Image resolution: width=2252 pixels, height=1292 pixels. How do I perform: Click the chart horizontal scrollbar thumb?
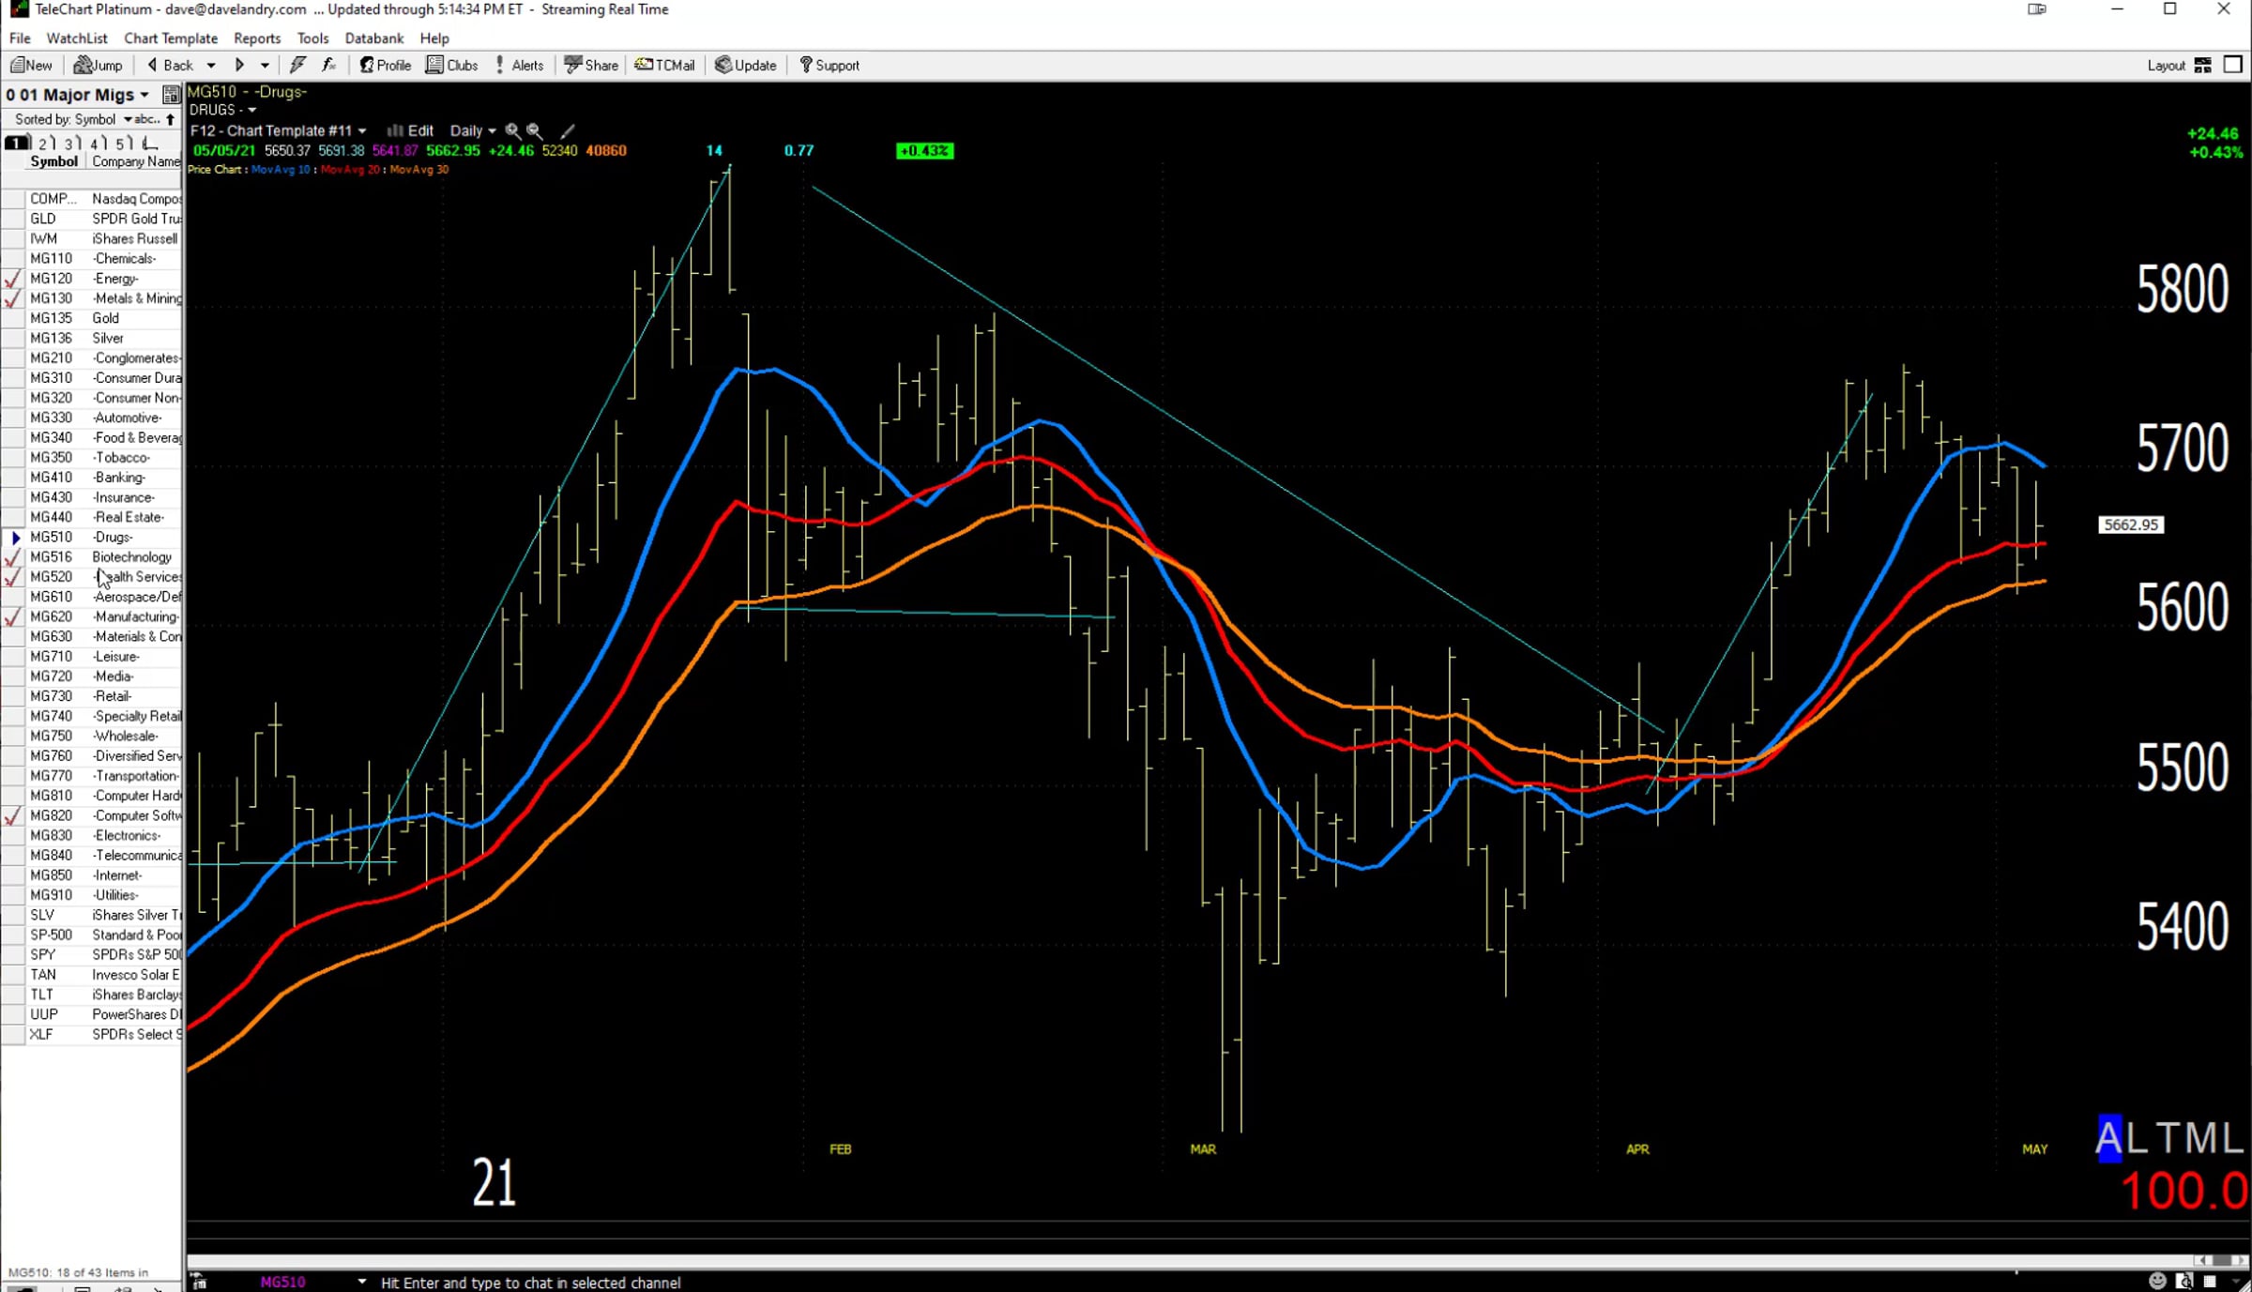(2220, 1259)
